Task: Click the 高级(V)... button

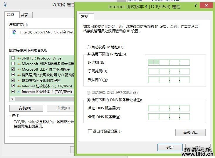Action: [x=190, y=132]
